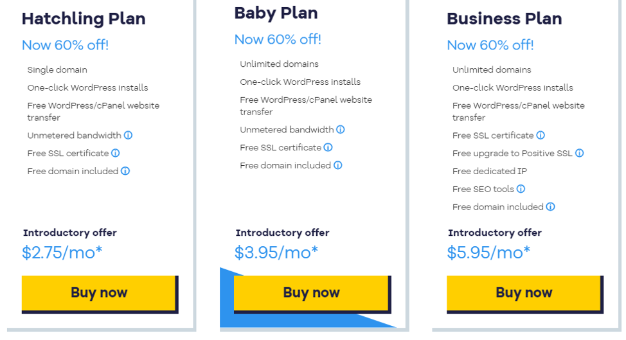Viewport: 626px width, 340px height.
Task: Select Buy now for the Business Plan
Action: click(524, 294)
